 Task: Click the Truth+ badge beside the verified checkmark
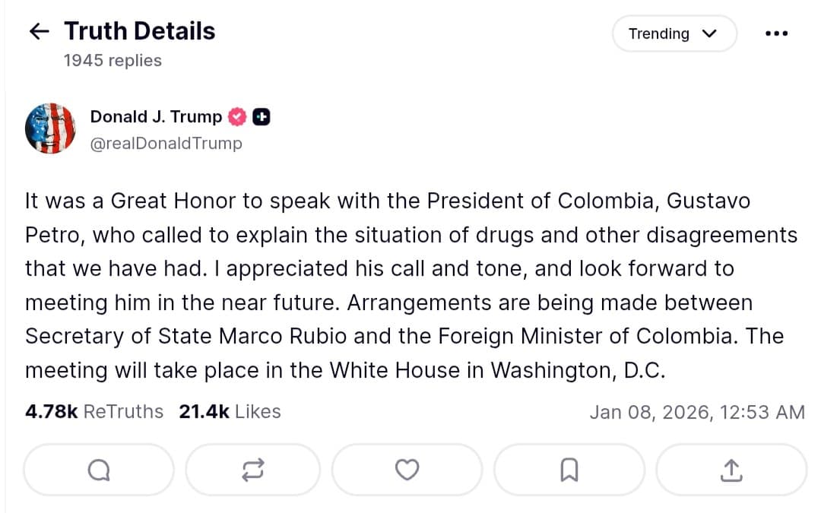261,116
